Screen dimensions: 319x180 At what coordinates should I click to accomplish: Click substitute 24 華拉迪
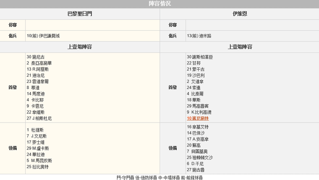coord(36,154)
